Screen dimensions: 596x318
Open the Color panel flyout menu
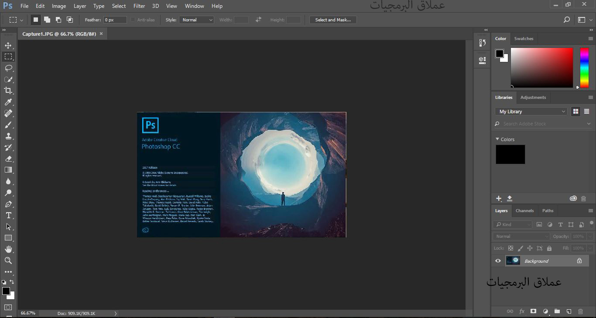click(x=591, y=38)
